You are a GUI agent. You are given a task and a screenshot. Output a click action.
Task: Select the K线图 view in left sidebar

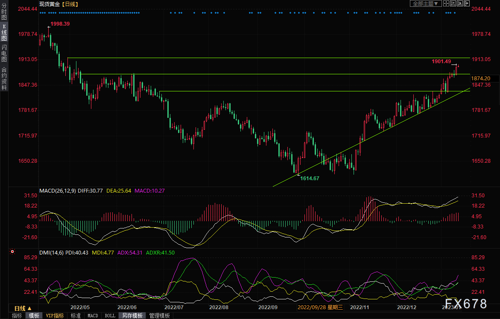pos(4,32)
